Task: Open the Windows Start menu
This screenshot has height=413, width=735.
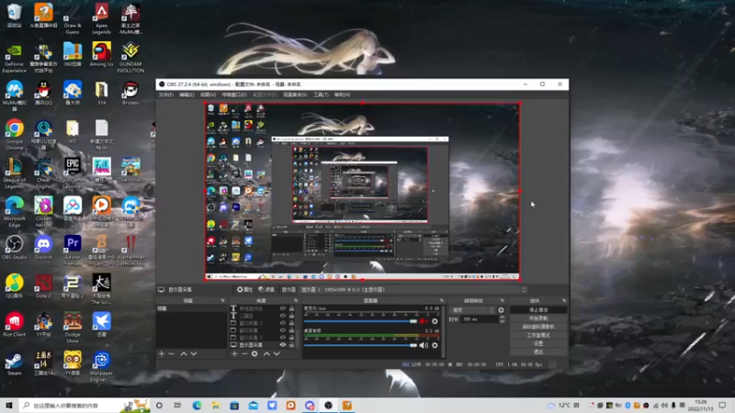Action: tap(9, 406)
